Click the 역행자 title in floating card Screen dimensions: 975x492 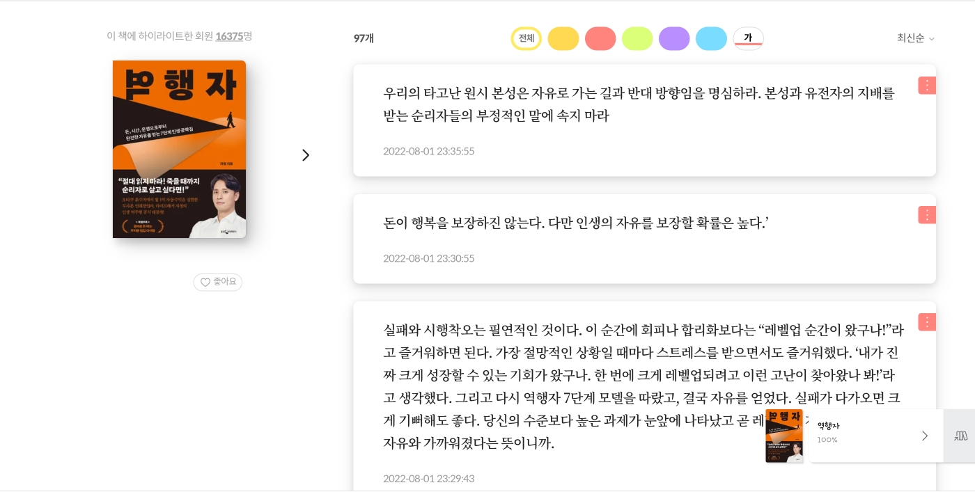828,426
